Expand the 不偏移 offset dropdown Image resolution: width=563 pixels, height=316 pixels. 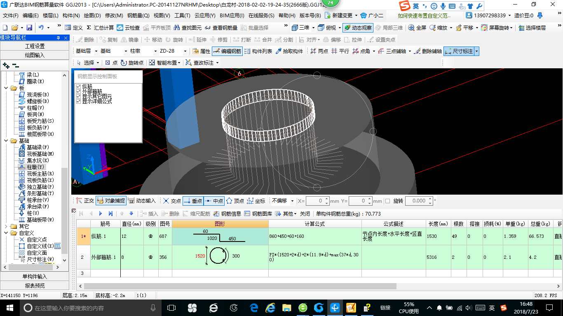[x=292, y=201]
